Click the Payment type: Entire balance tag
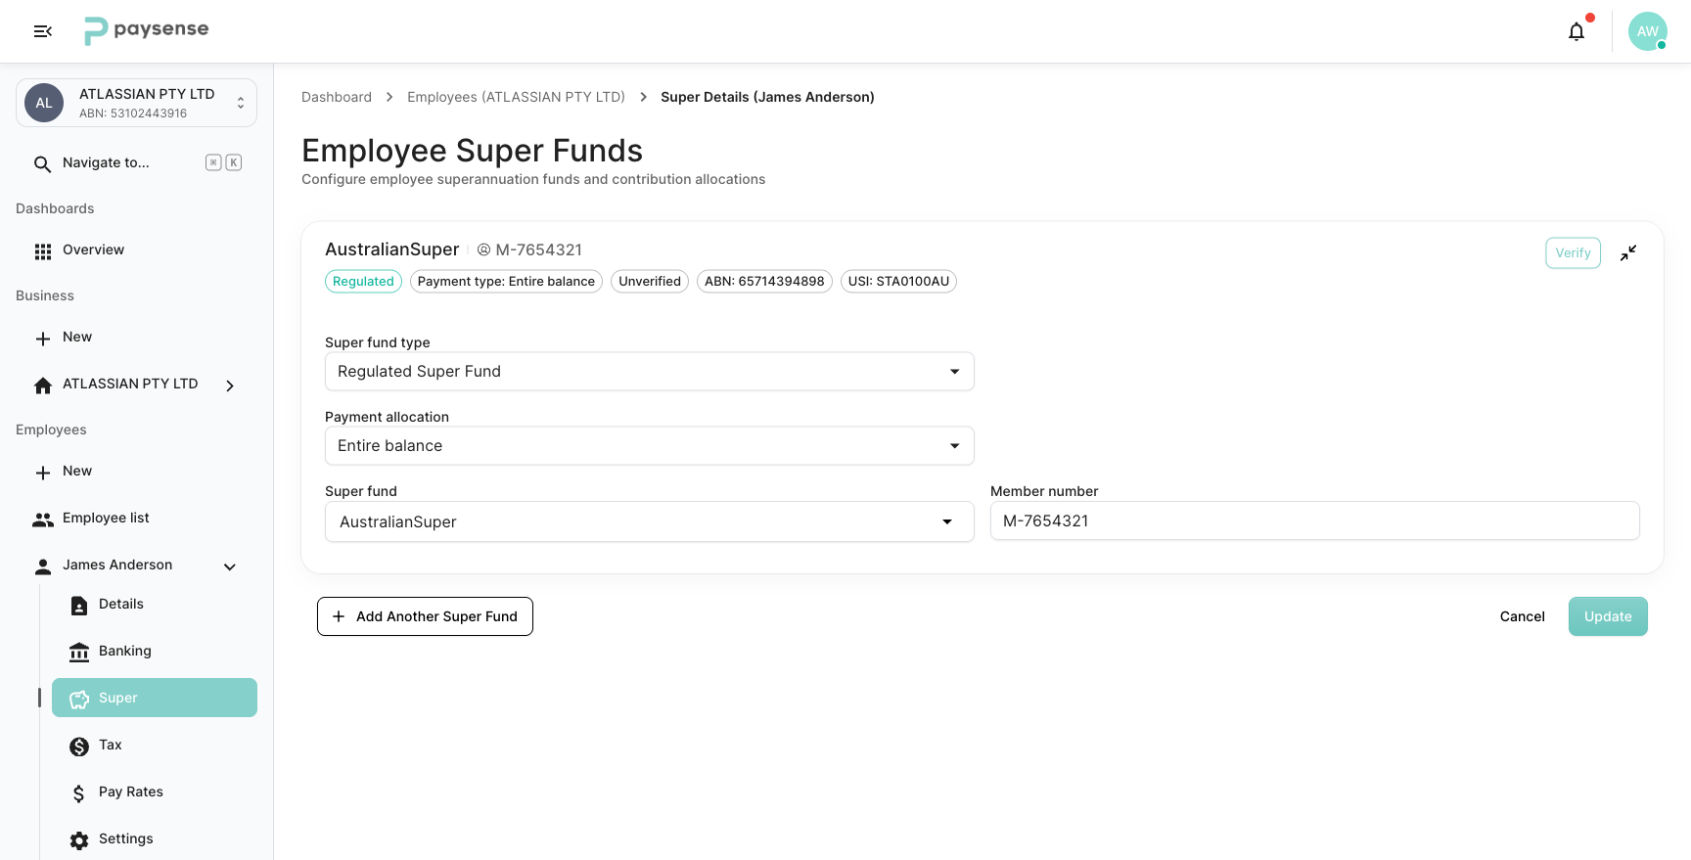 click(506, 282)
